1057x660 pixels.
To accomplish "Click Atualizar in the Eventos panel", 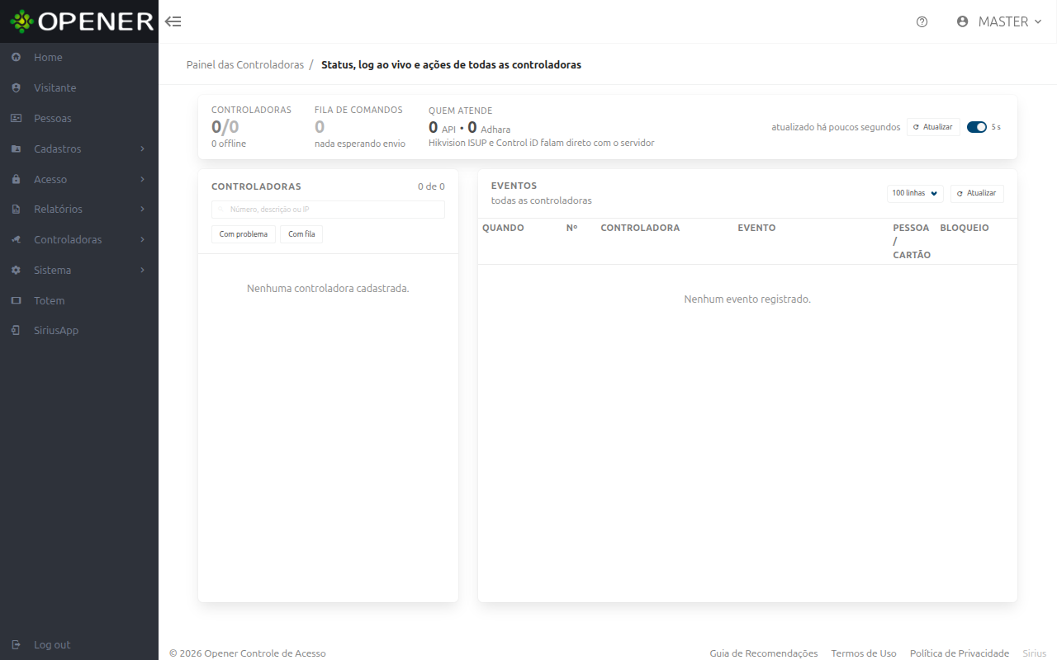I will [977, 193].
